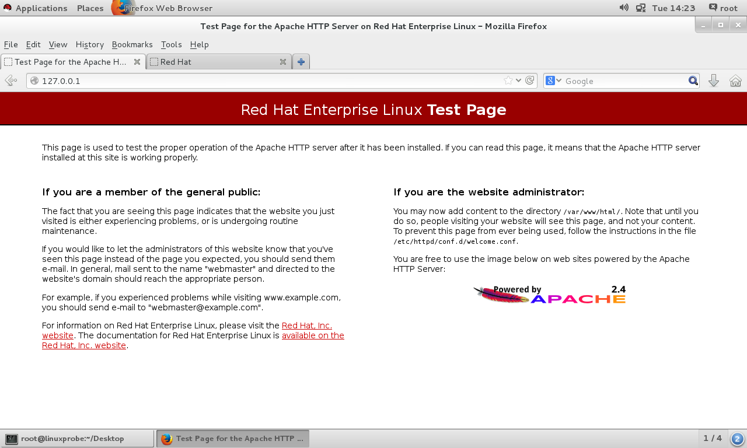Click the 127.0.0.1 address bar field
The height and width of the screenshot is (448, 747).
(263, 80)
